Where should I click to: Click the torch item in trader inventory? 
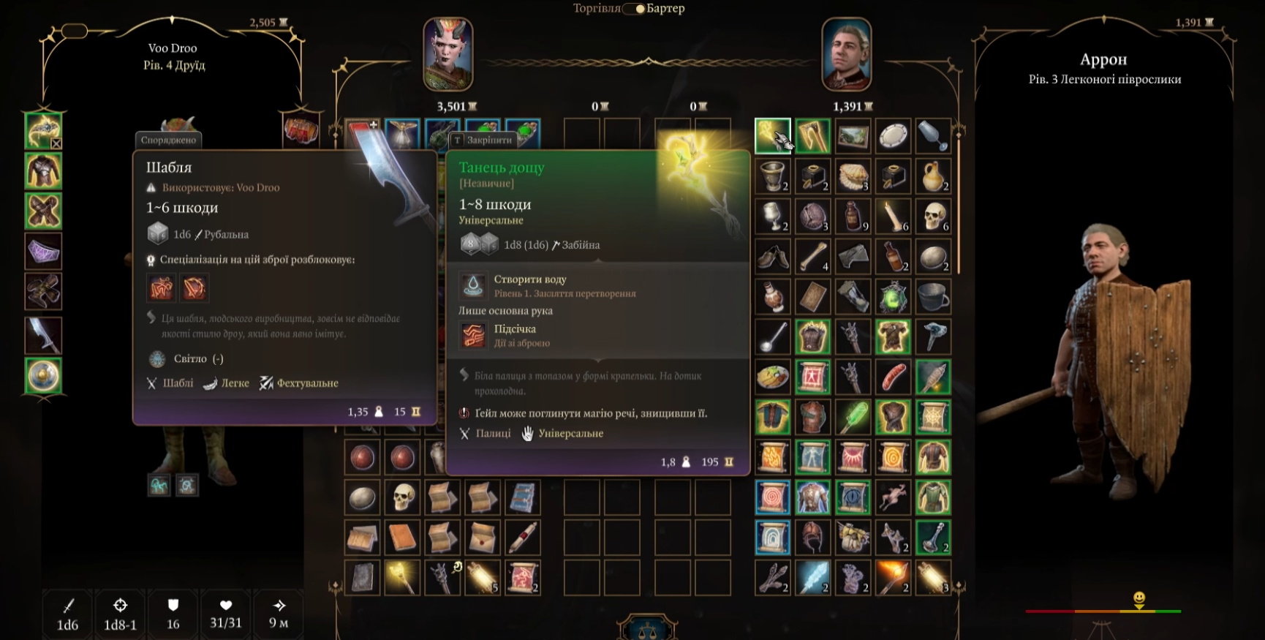click(893, 578)
